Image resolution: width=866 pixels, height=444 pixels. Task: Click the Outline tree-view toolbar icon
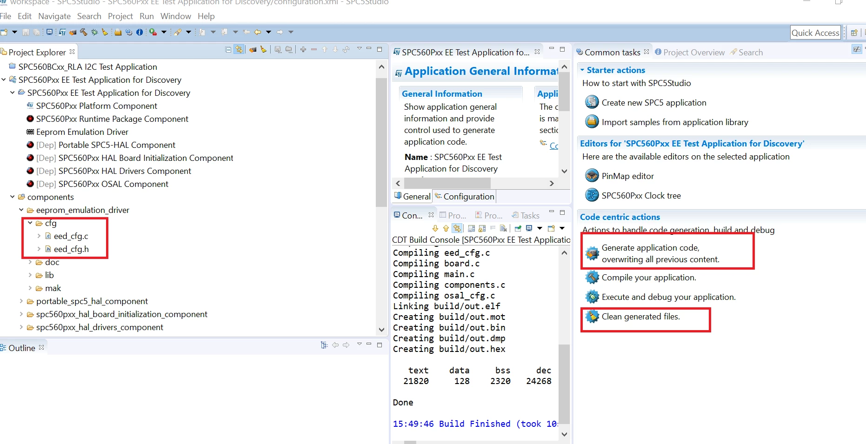[x=324, y=345]
